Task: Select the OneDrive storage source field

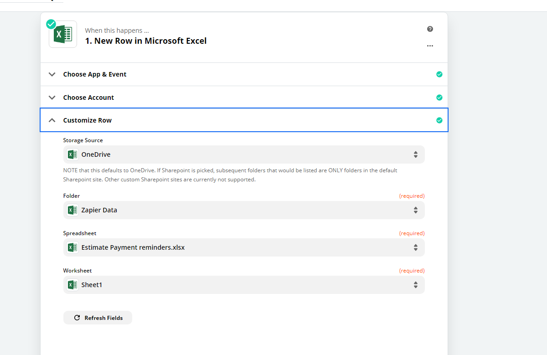Action: (x=244, y=154)
